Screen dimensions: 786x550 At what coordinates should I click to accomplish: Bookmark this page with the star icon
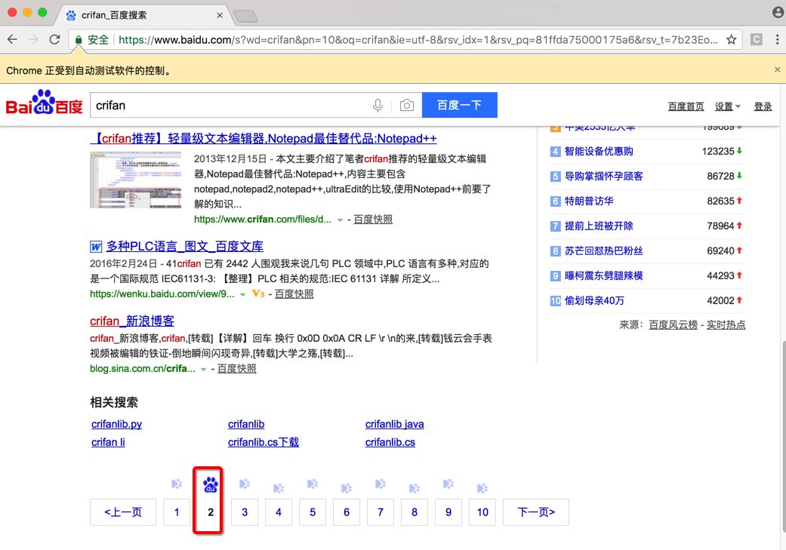pyautogui.click(x=732, y=39)
